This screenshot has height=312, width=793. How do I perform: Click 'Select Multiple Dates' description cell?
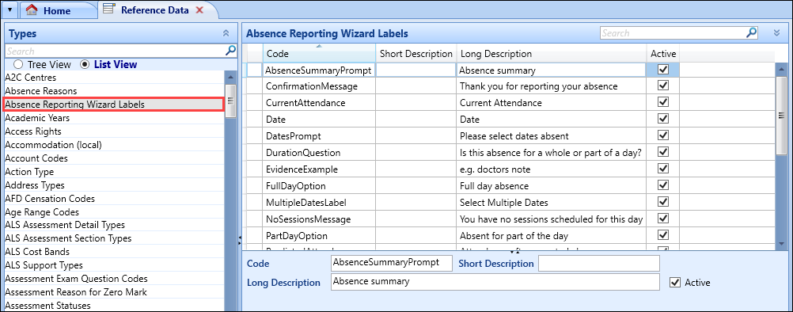click(552, 202)
